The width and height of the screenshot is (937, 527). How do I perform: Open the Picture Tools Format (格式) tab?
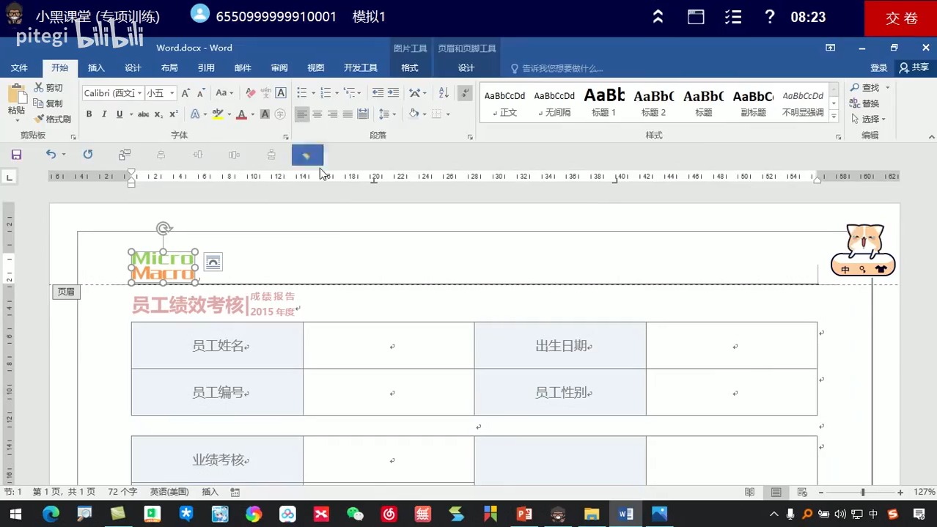click(x=410, y=67)
